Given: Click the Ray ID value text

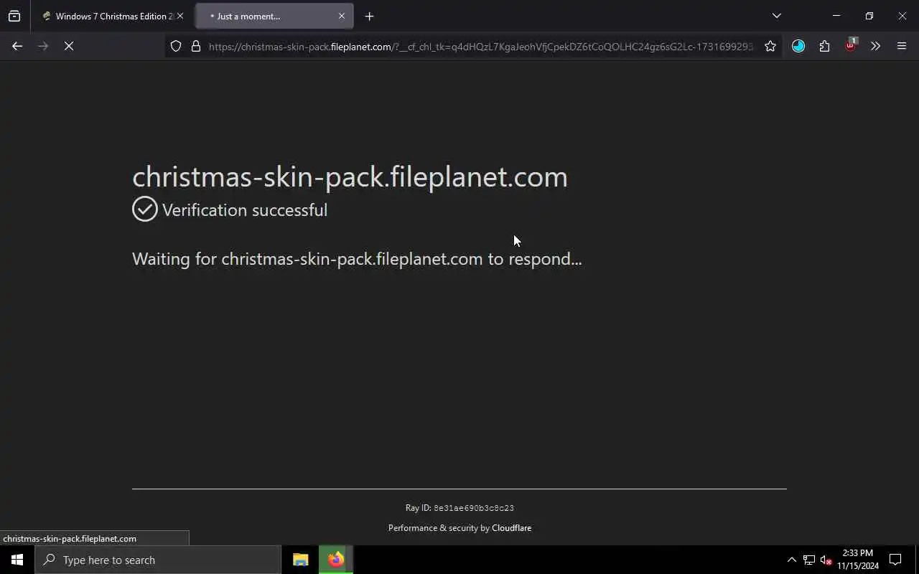Looking at the screenshot, I should tap(474, 508).
